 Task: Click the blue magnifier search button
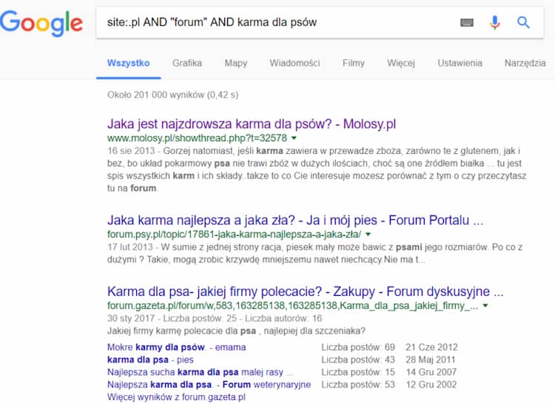point(523,23)
